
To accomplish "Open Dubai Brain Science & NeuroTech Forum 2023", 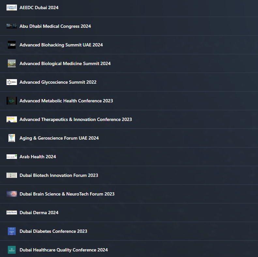I will point(67,194).
